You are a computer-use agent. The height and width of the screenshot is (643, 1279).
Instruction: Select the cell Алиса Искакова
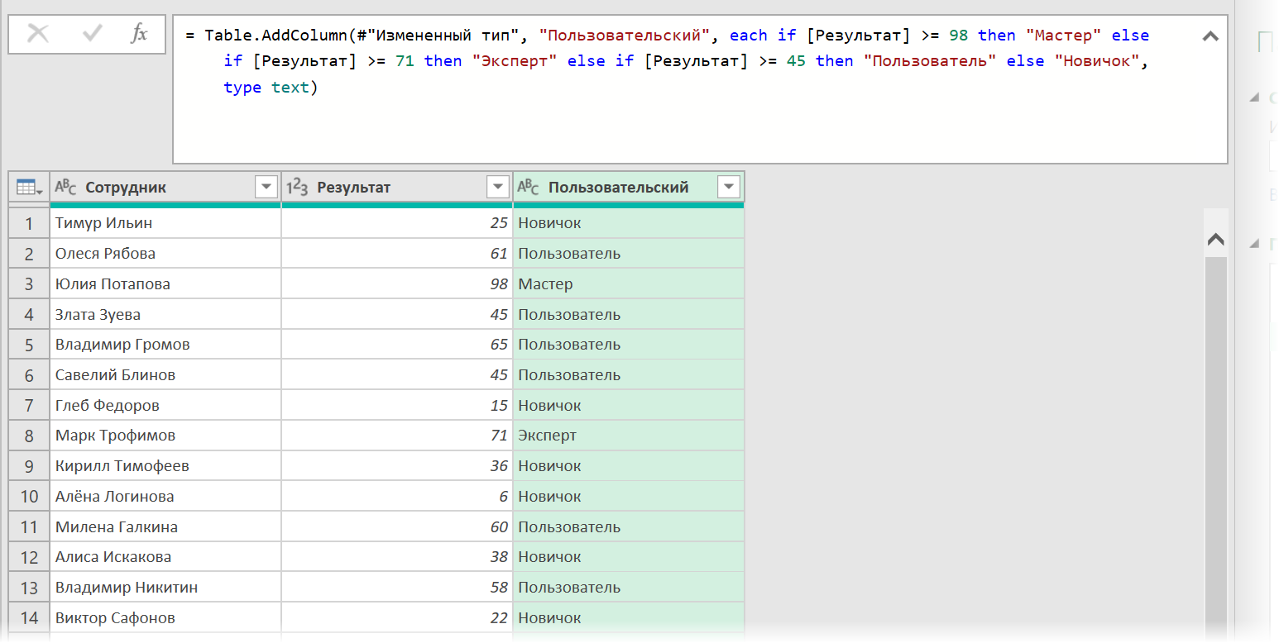coord(165,557)
